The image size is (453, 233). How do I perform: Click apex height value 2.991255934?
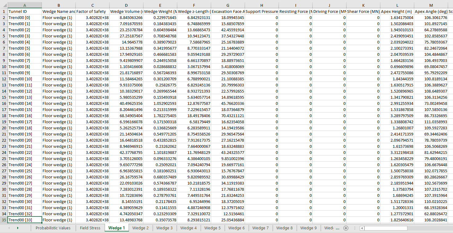[397, 103]
